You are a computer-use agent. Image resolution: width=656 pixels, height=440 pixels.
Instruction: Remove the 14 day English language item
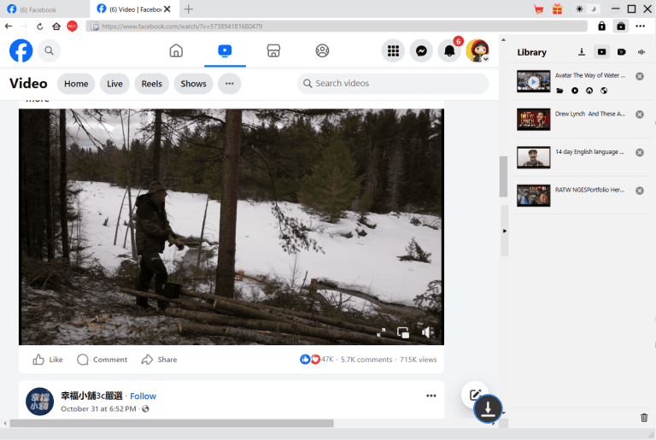click(x=640, y=152)
